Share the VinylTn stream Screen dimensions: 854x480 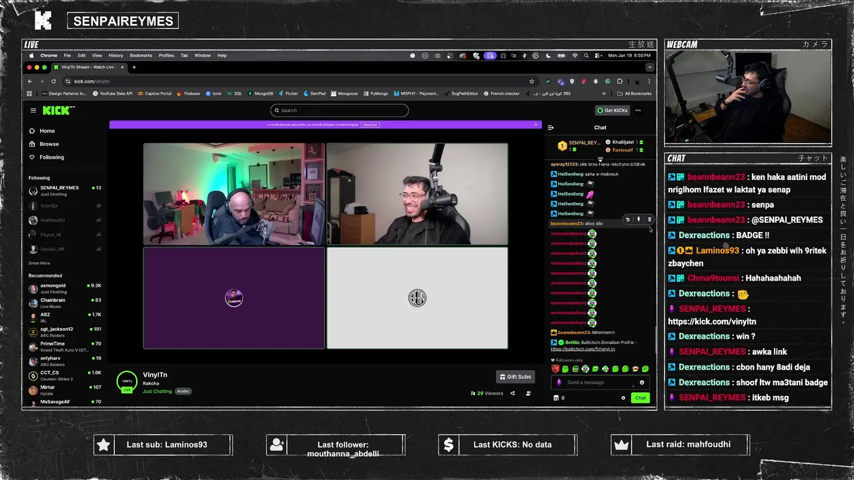pos(512,393)
